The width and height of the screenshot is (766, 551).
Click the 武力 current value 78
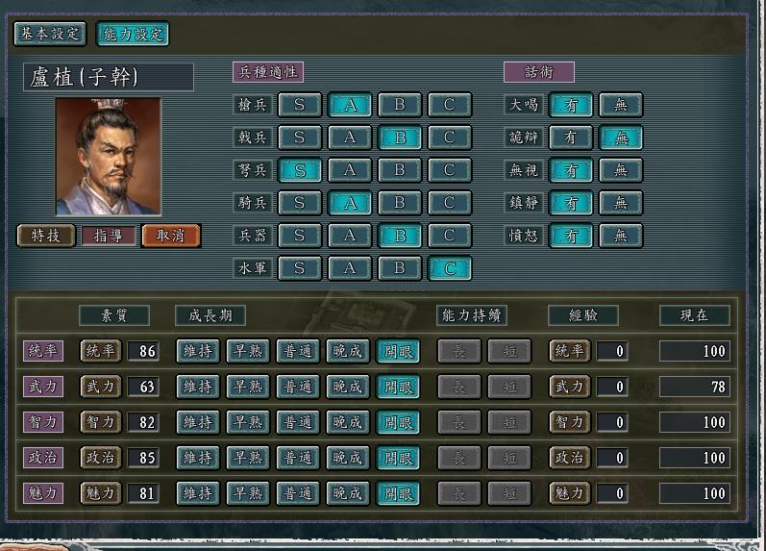[695, 387]
